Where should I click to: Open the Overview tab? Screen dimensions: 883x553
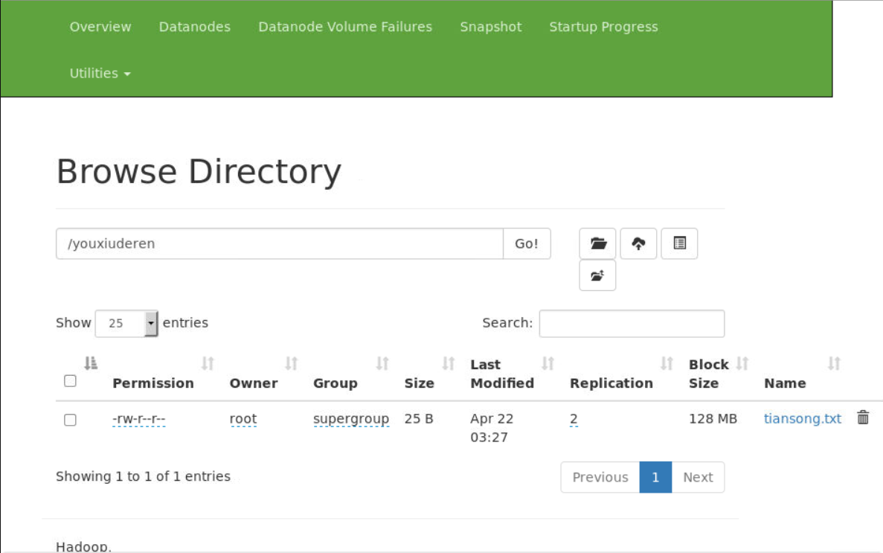tap(100, 27)
